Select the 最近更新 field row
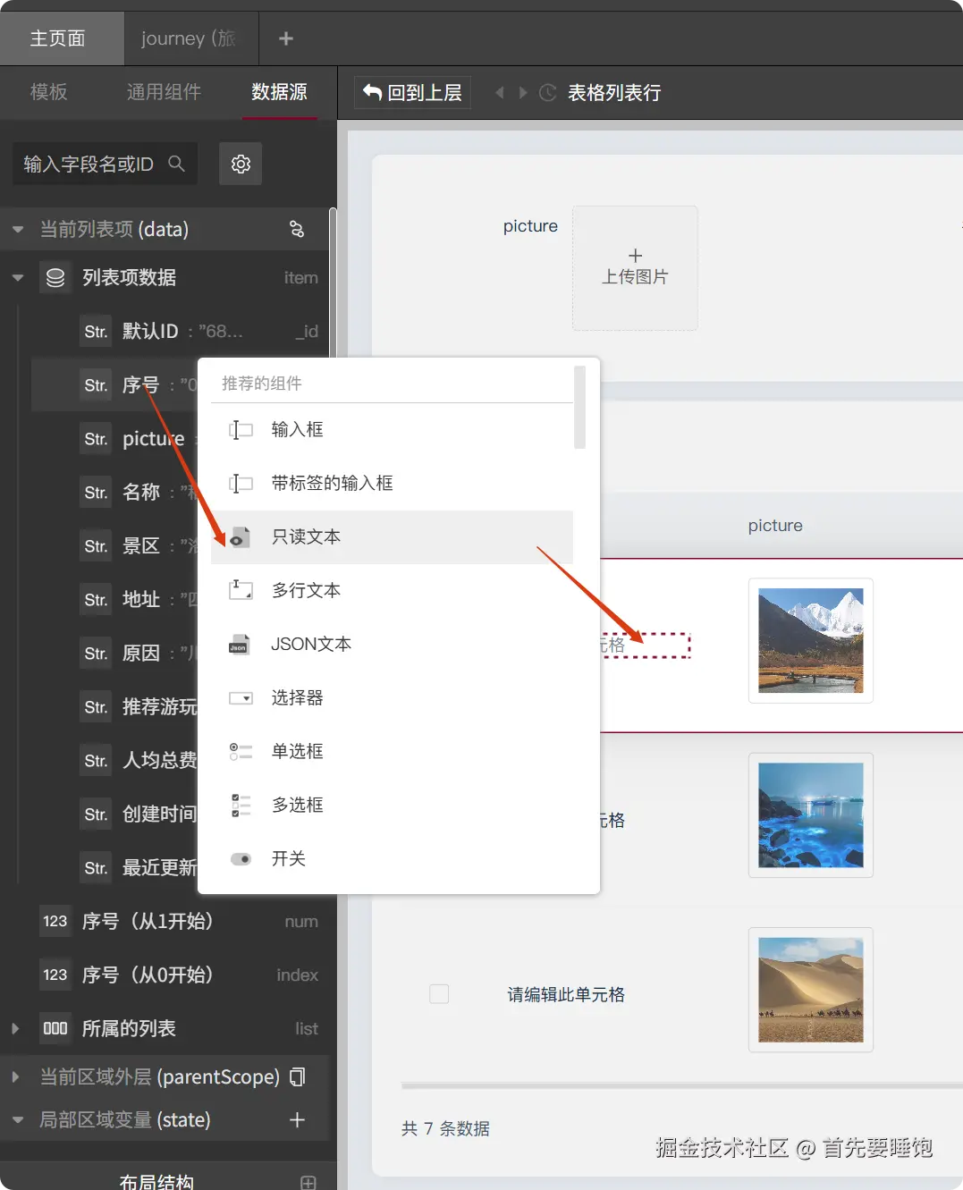Viewport: 963px width, 1190px height. point(114,867)
